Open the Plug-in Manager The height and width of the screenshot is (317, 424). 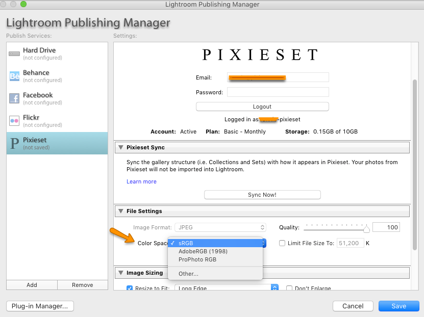pos(40,306)
